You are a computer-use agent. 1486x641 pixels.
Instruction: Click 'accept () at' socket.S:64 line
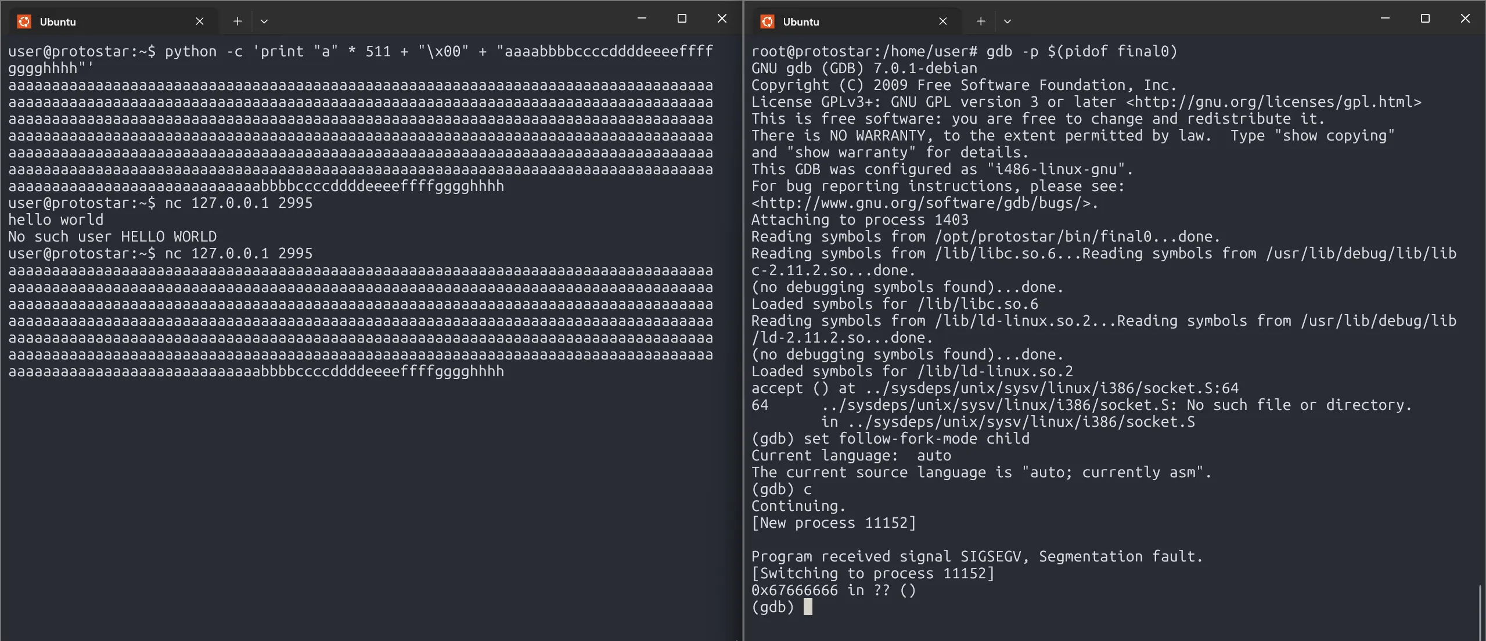pyautogui.click(x=995, y=388)
